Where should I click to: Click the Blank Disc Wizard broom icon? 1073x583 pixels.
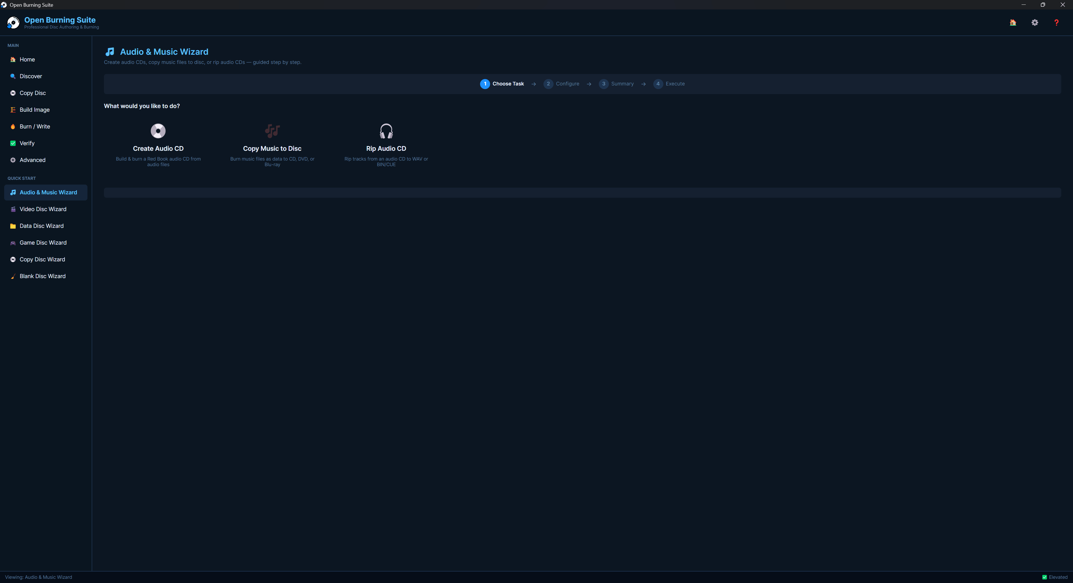[13, 276]
